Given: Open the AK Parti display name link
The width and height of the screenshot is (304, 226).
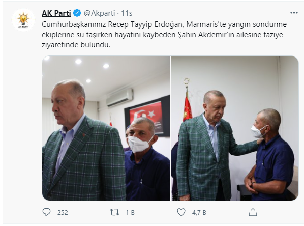Looking at the screenshot, I should (56, 13).
